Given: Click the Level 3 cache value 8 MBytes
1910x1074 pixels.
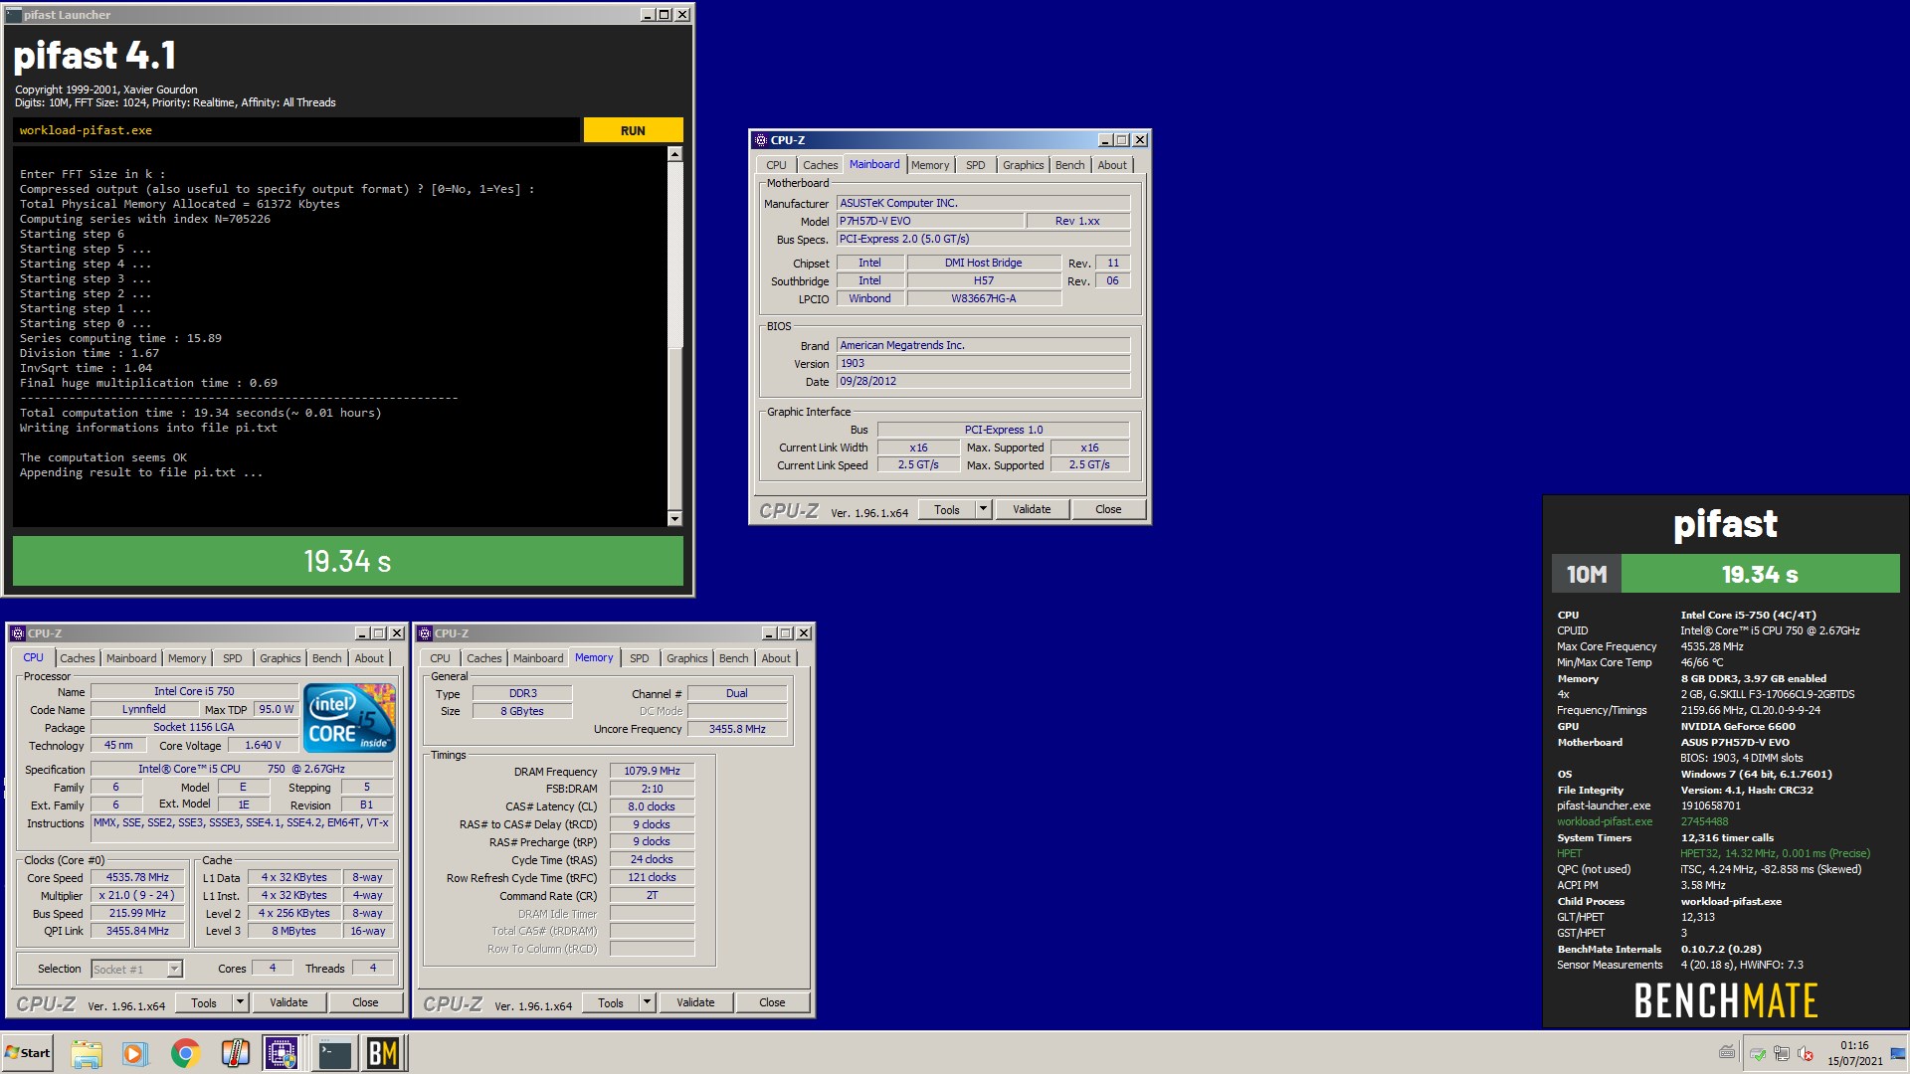Looking at the screenshot, I should [x=293, y=931].
